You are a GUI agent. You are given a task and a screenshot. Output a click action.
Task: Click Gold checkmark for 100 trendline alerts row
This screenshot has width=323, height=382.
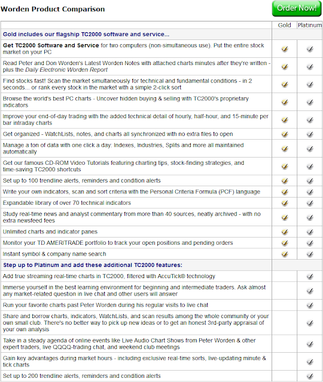(285, 181)
